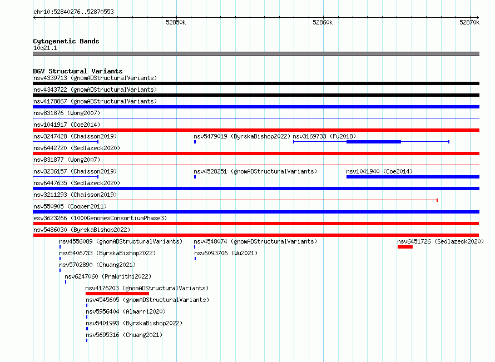Image resolution: width=495 pixels, height=362 pixels.
Task: Open nsv5406733 (ByrskaBishop2022) variant
Action: pos(107,253)
